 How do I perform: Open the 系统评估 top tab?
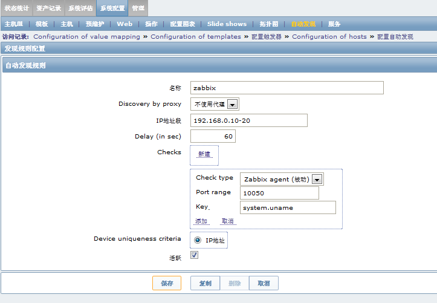[x=80, y=8]
